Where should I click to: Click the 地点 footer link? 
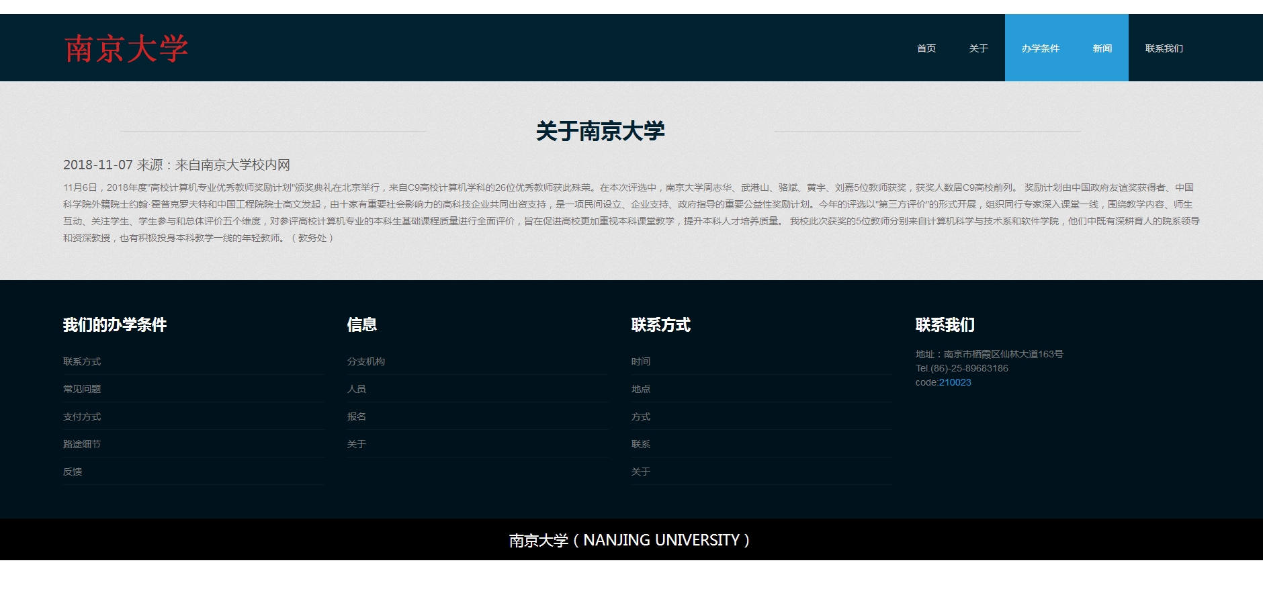point(641,389)
